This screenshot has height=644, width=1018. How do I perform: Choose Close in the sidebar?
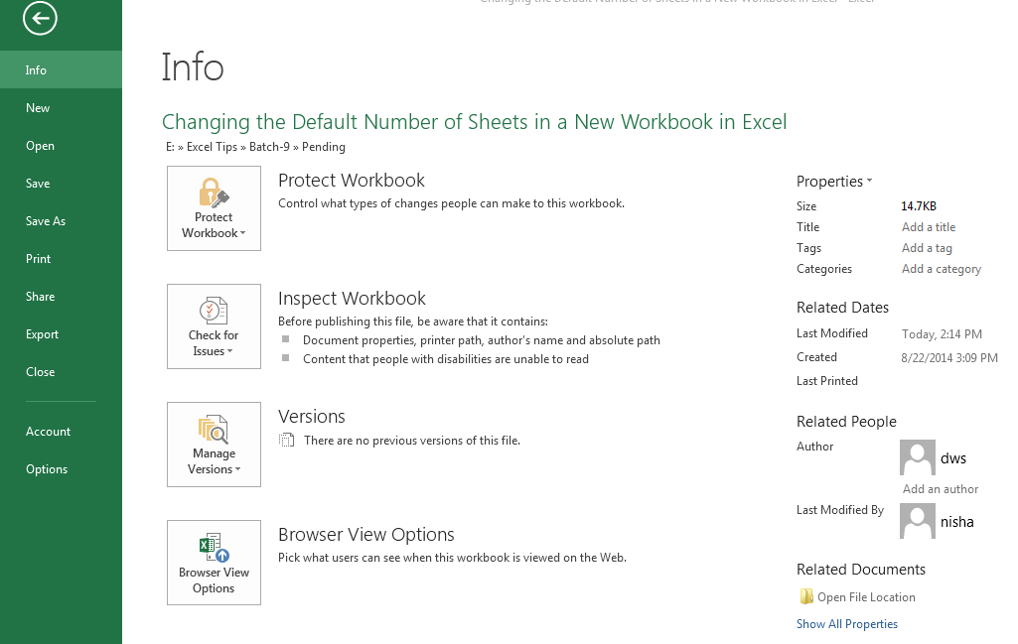click(x=61, y=371)
